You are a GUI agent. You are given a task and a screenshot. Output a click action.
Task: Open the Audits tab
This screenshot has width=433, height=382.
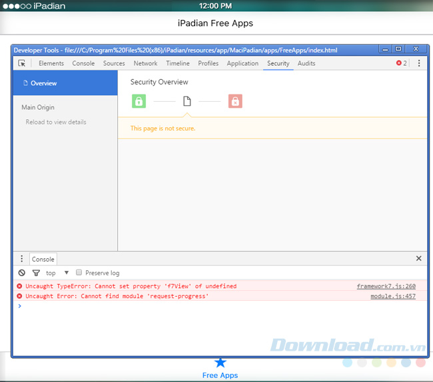click(306, 63)
